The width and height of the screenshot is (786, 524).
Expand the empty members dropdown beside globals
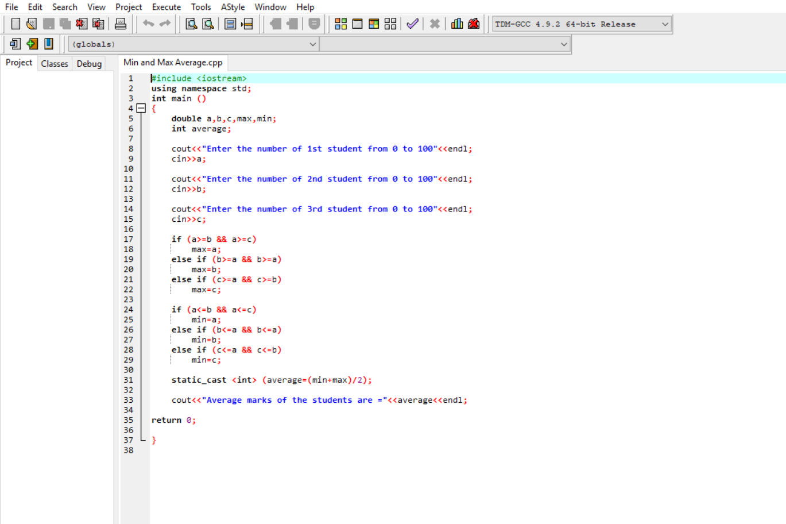[445, 44]
